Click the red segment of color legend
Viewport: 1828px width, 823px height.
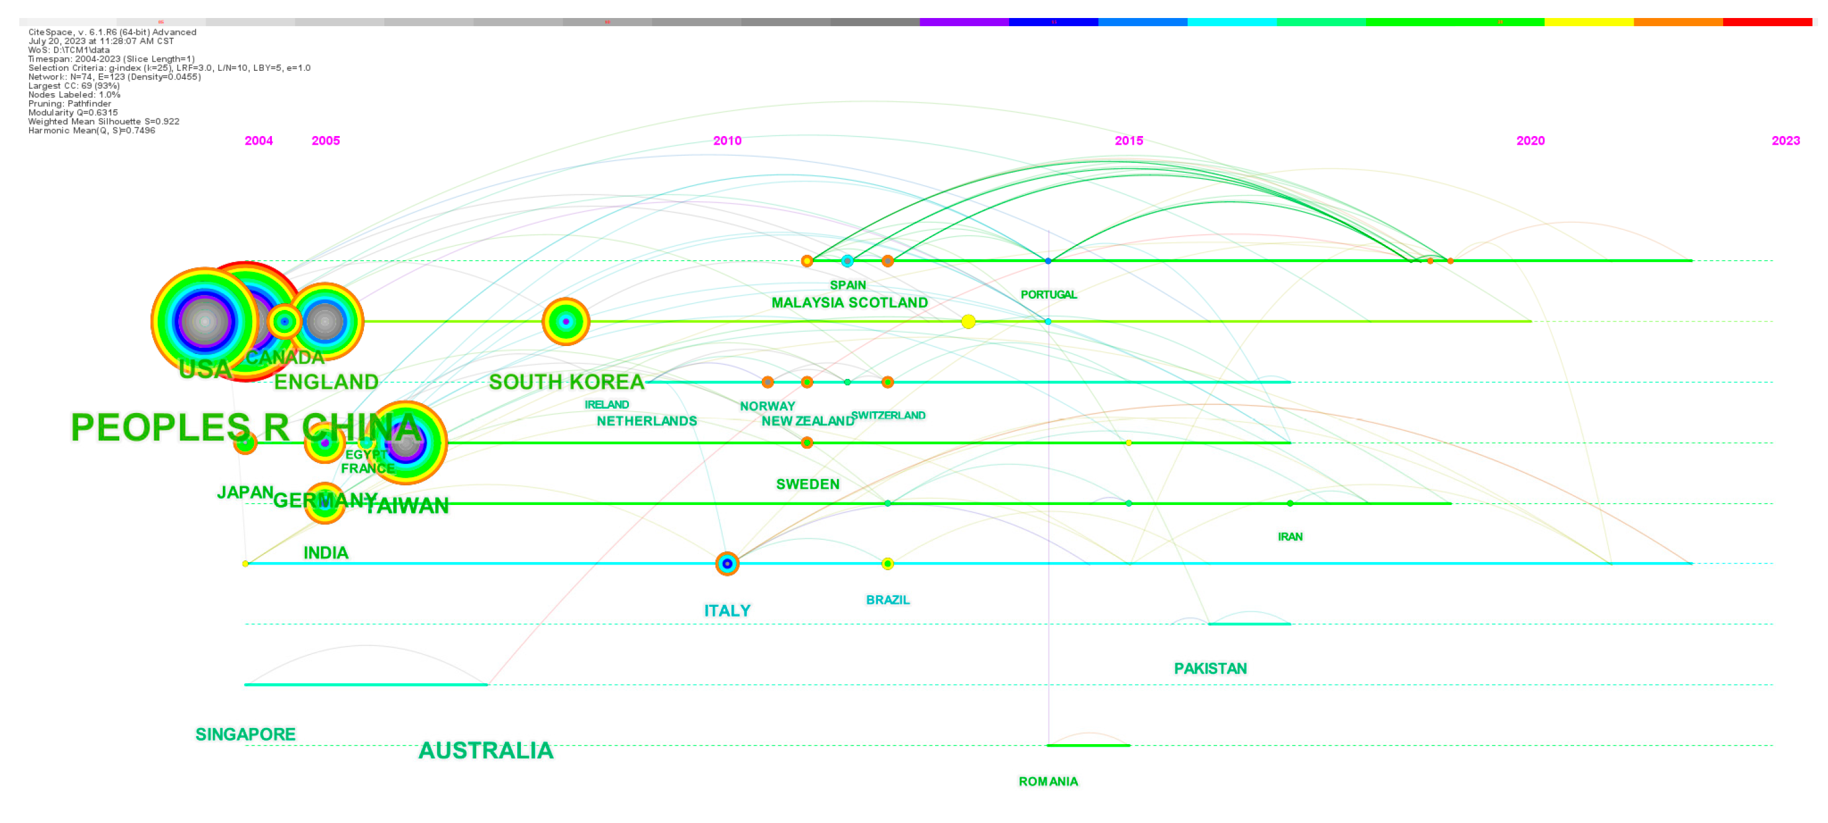pos(1767,22)
